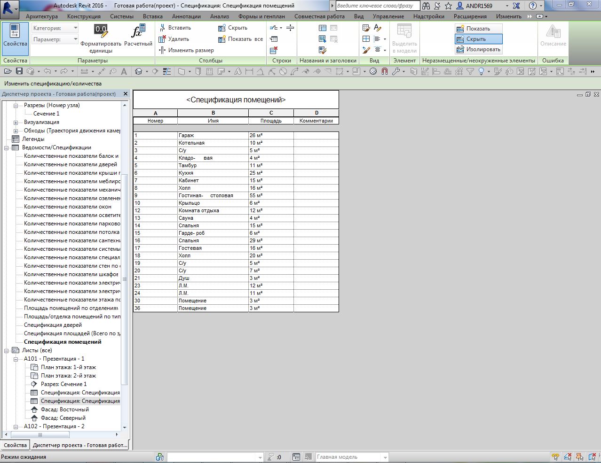The image size is (601, 463).
Task: Click the worksets icon in the status bar
Action: click(x=160, y=457)
